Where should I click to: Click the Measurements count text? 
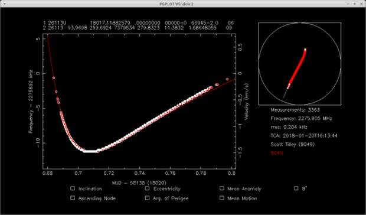pyautogui.click(x=295, y=110)
